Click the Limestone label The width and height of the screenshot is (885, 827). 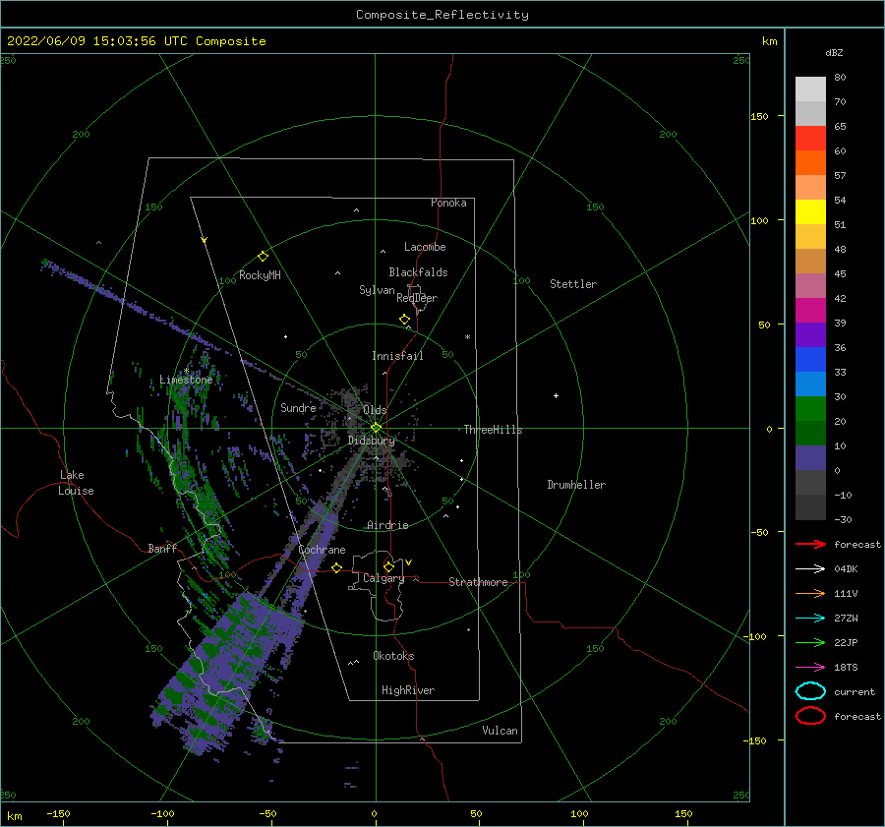point(186,380)
